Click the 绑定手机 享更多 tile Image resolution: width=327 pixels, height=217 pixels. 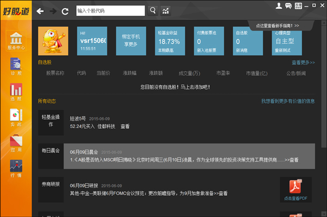click(x=131, y=41)
